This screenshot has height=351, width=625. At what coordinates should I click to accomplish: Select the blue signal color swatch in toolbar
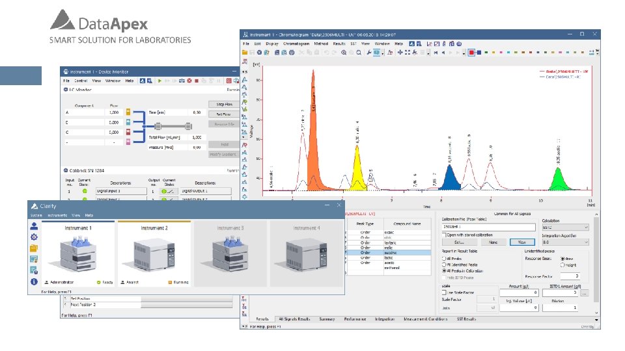coord(479,53)
